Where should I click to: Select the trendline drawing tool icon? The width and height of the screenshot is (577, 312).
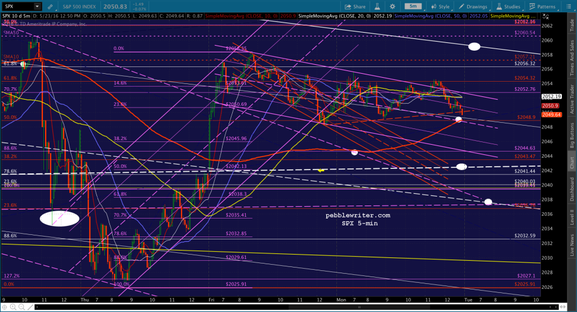30,307
